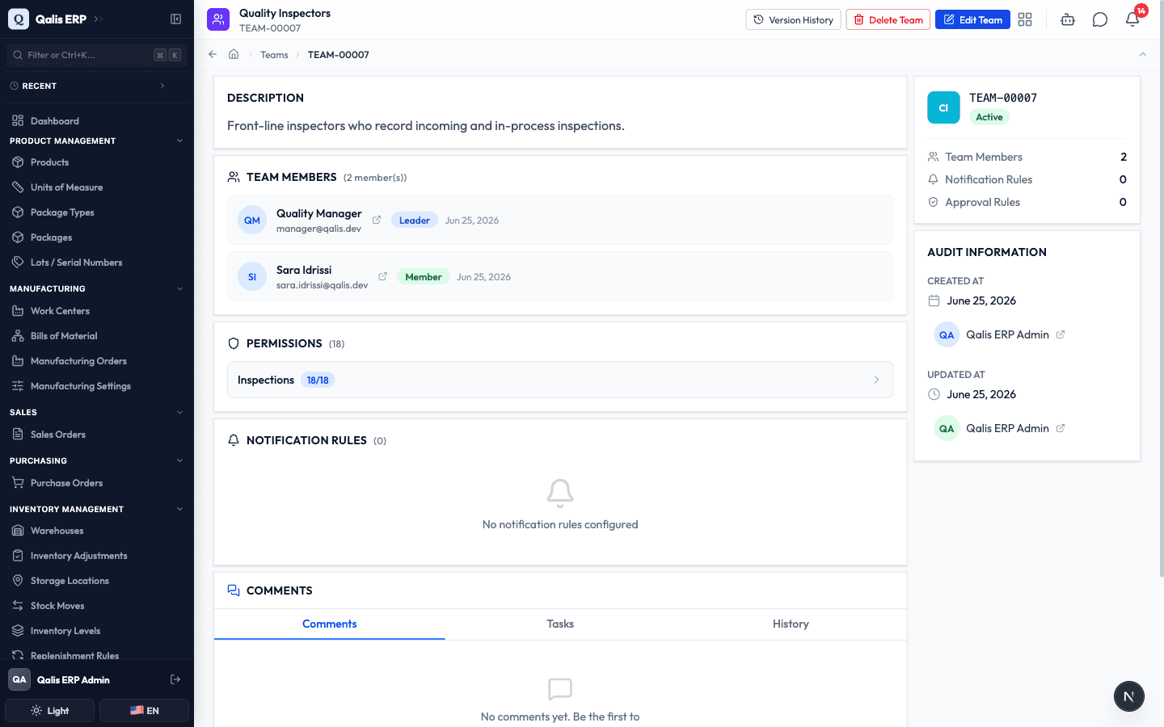Open Warehouses in the sidebar
1164x727 pixels.
97,531
